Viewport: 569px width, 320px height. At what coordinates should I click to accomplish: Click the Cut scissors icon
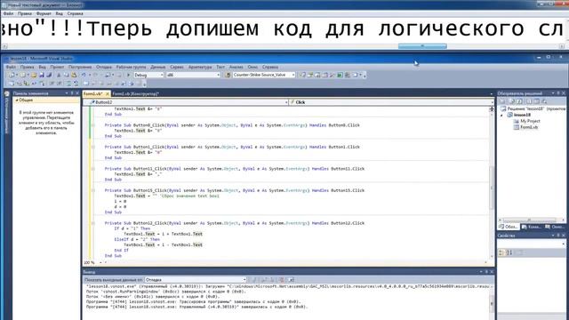[x=59, y=75]
